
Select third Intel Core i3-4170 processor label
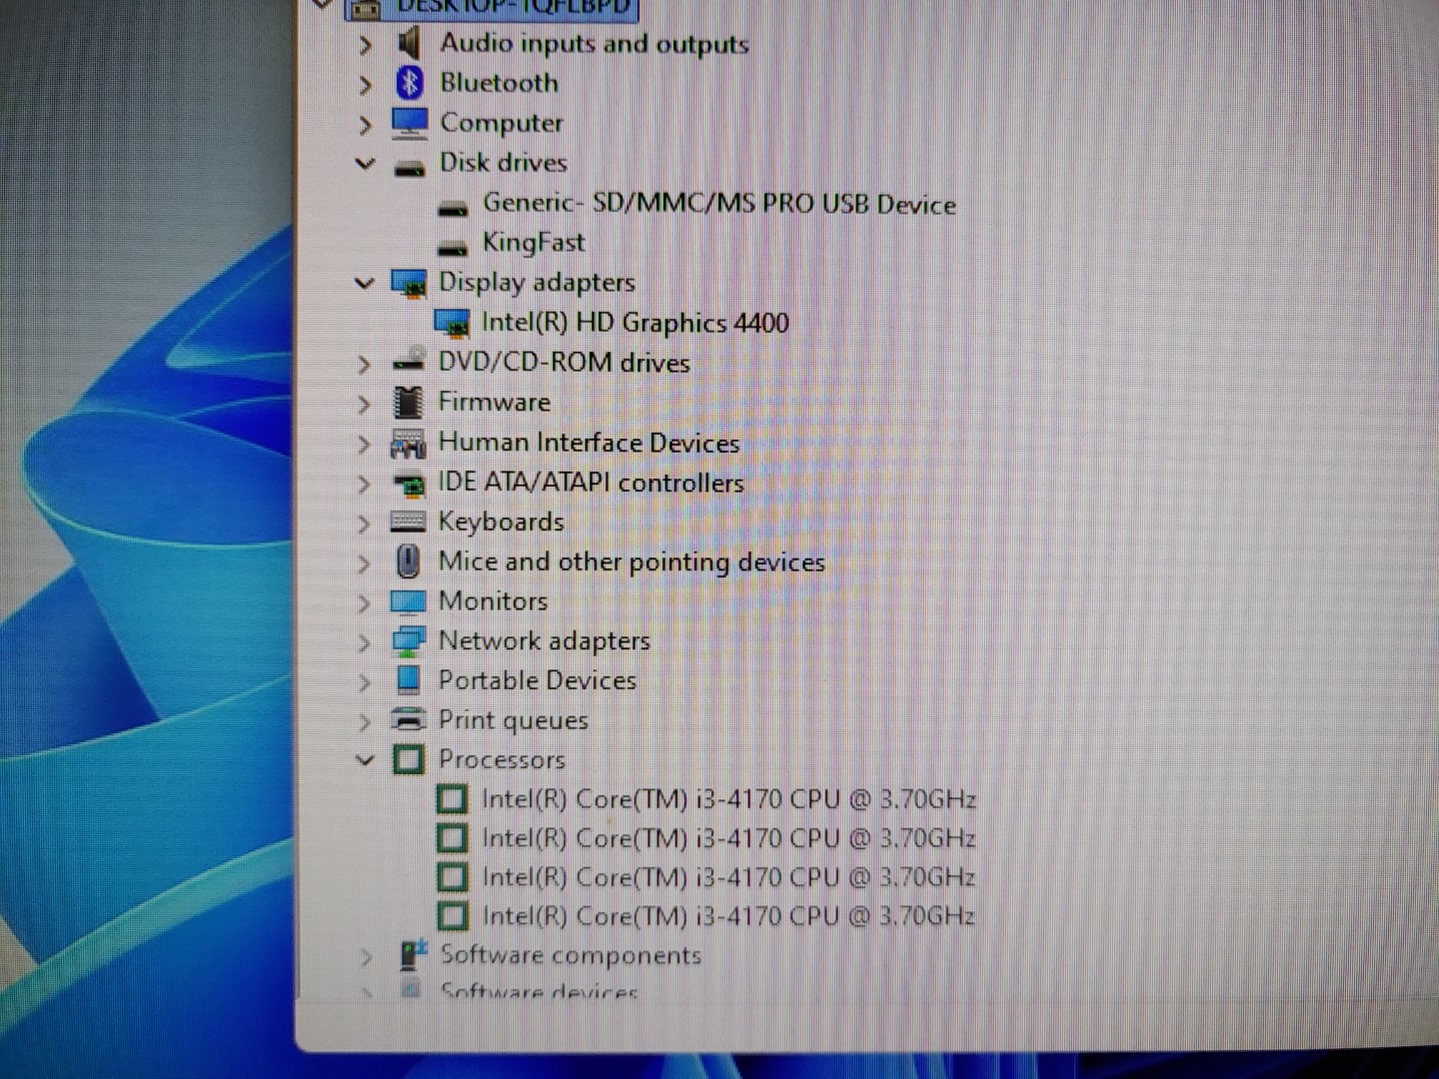728,876
